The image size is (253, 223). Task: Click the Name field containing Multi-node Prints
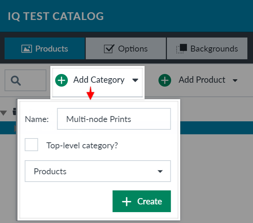click(x=114, y=119)
